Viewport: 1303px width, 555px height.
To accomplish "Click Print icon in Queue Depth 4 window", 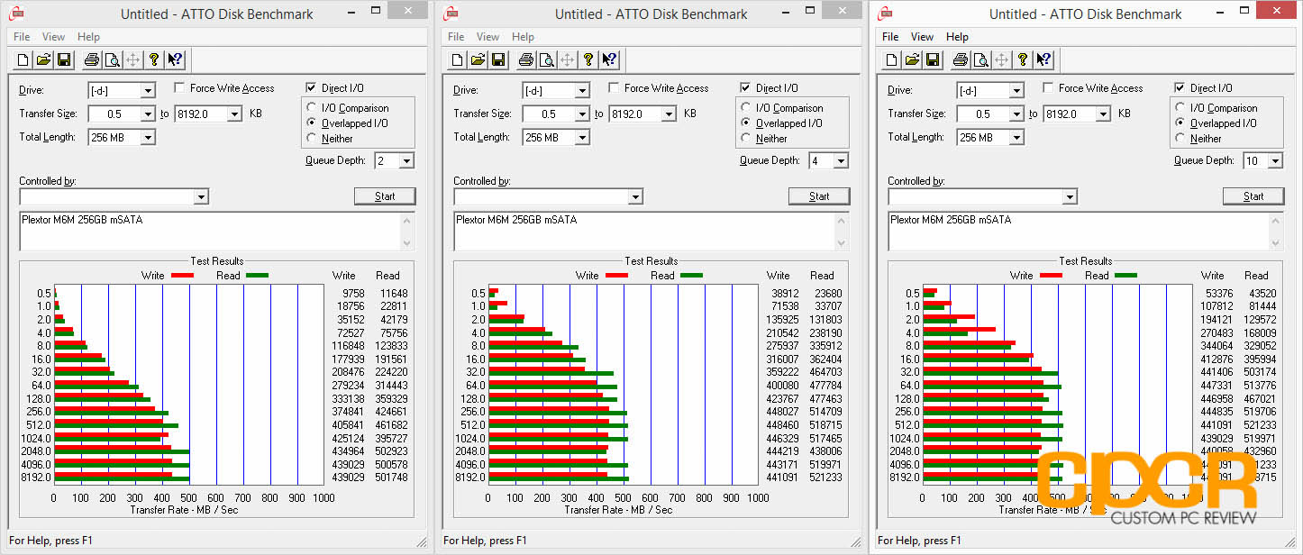I will click(x=525, y=60).
